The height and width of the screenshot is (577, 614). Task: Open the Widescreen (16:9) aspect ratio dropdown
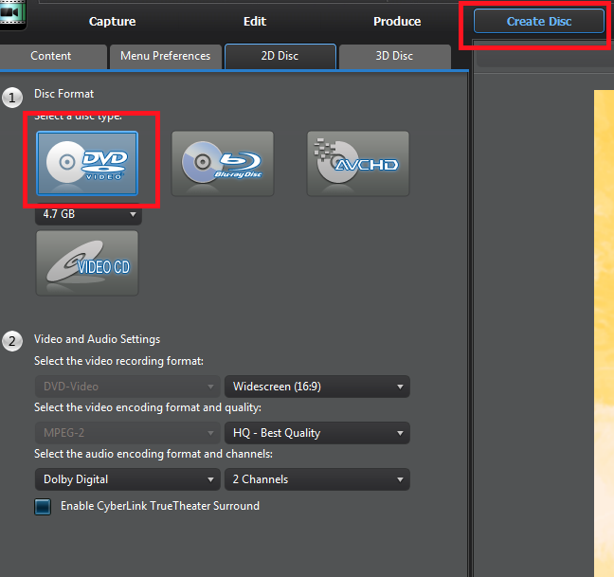[x=317, y=387]
